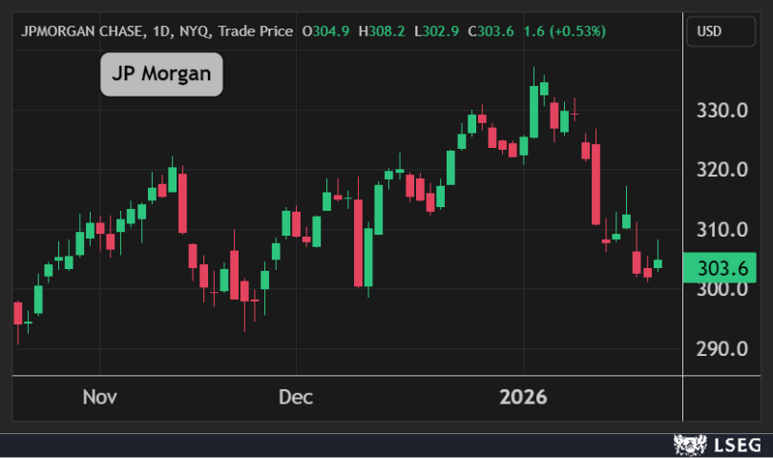Click the LSEG lion crest logo
Screen dimensions: 773x458
pyautogui.click(x=691, y=445)
